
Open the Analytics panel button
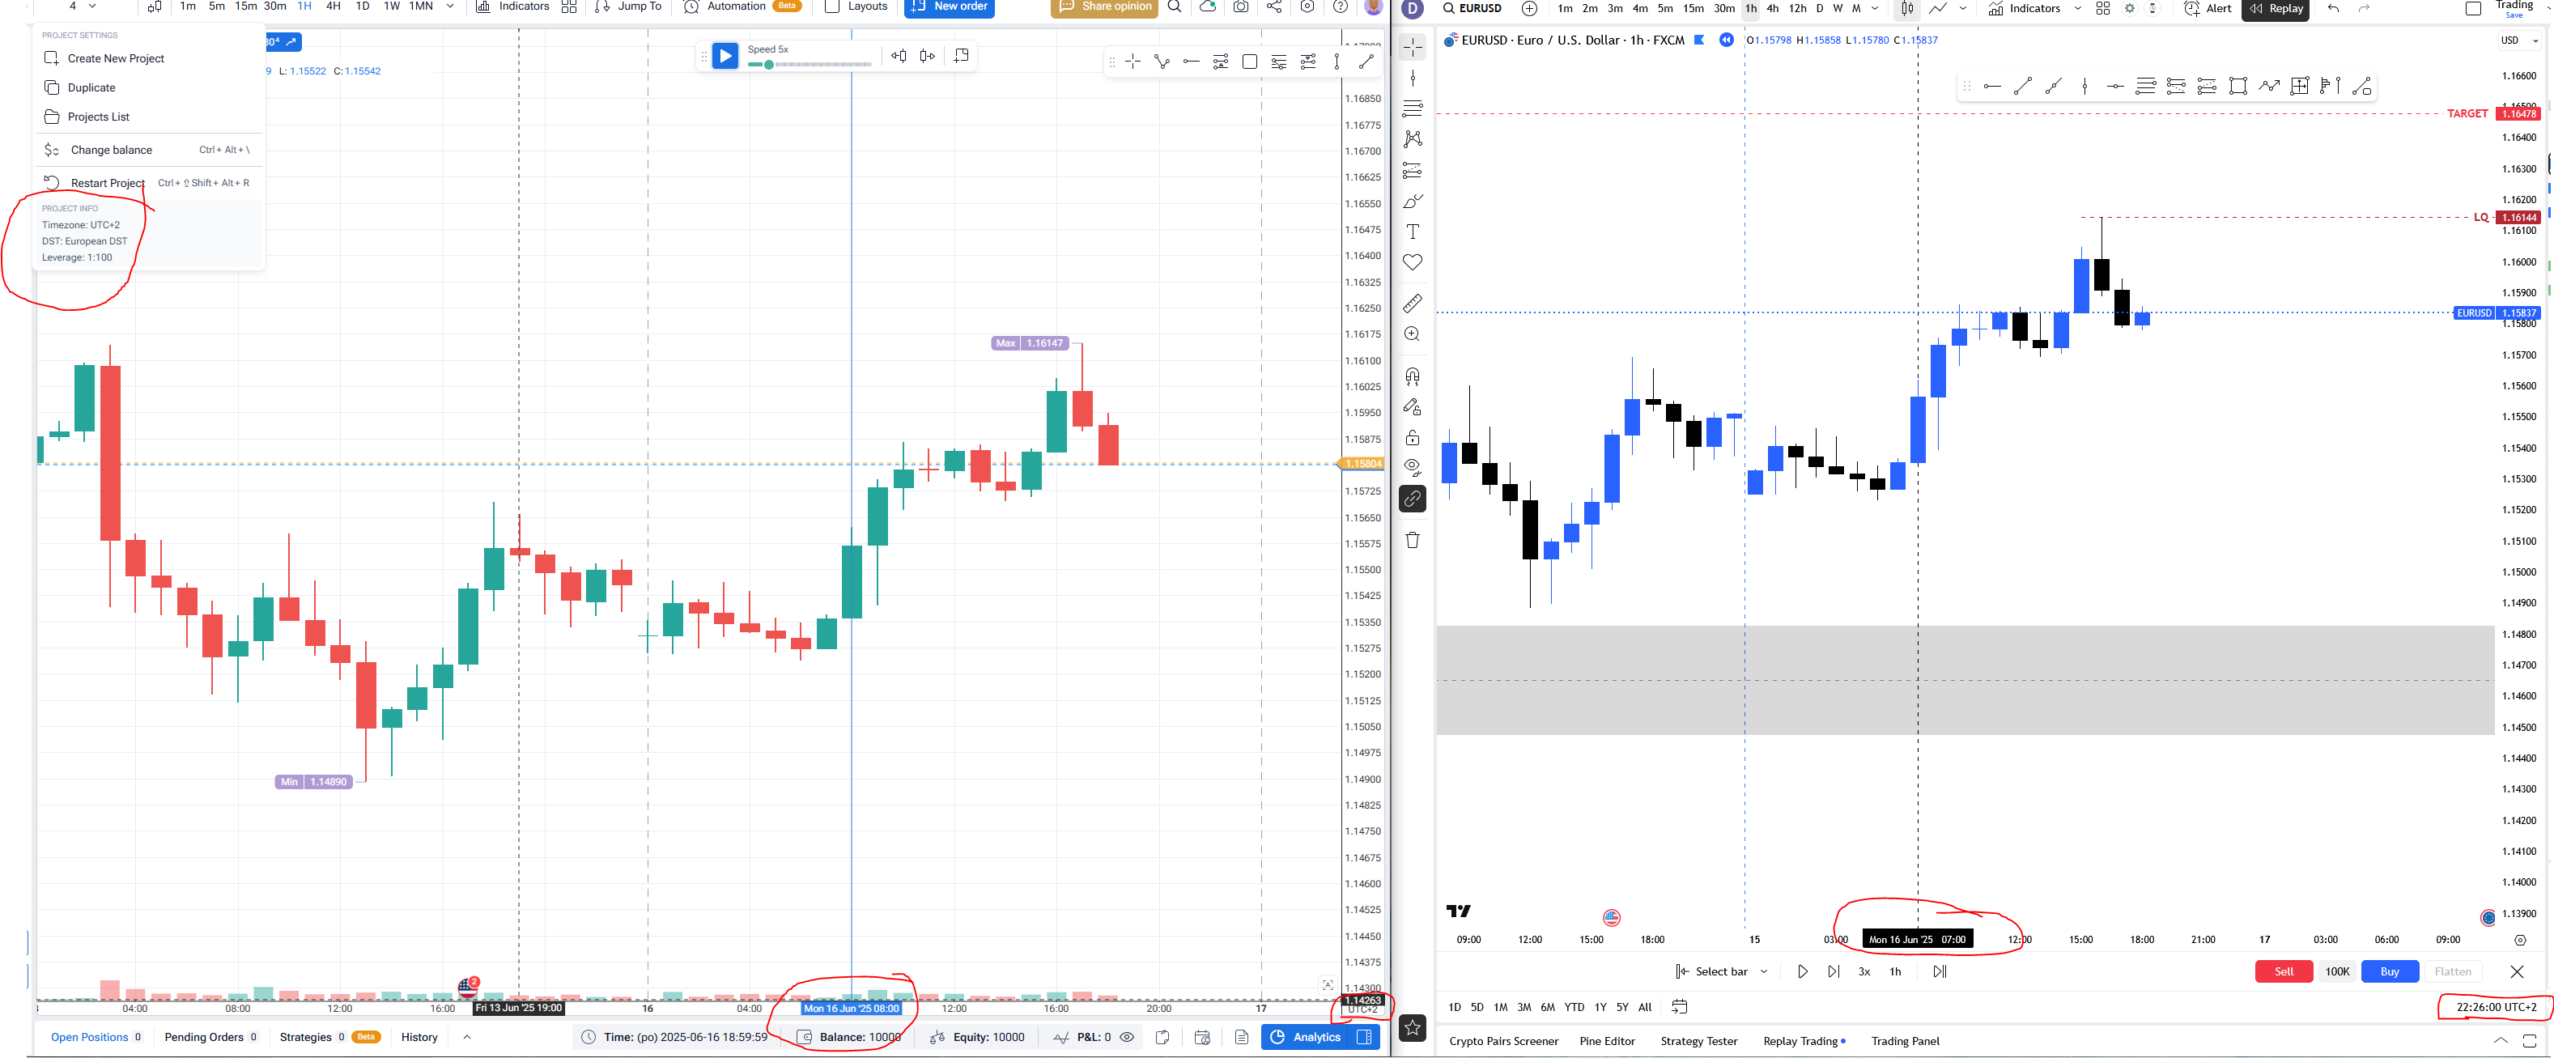pos(1306,1037)
